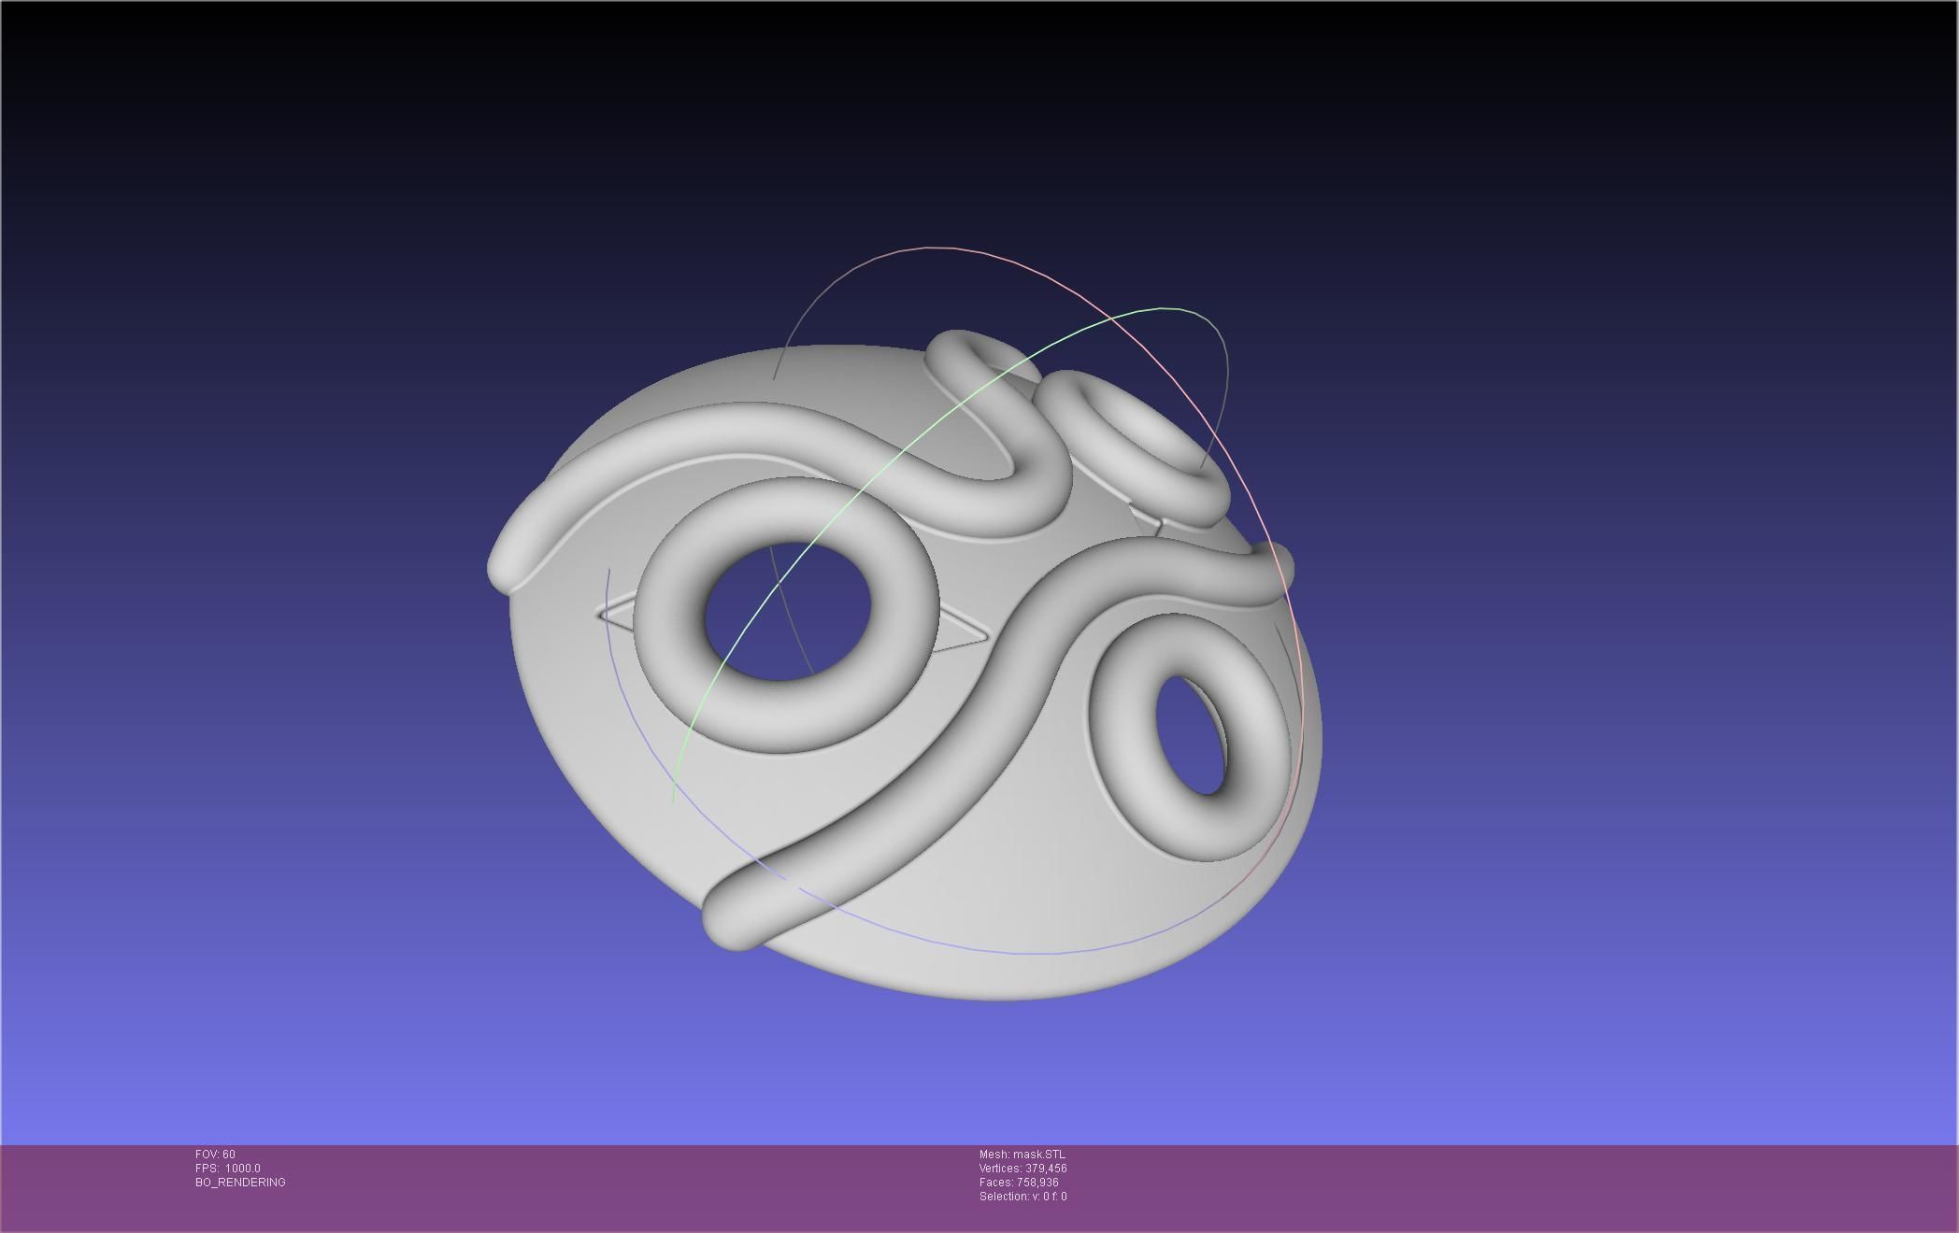Click the Mesh: mask.STL label
Viewport: 1959px width, 1233px height.
click(x=1022, y=1155)
